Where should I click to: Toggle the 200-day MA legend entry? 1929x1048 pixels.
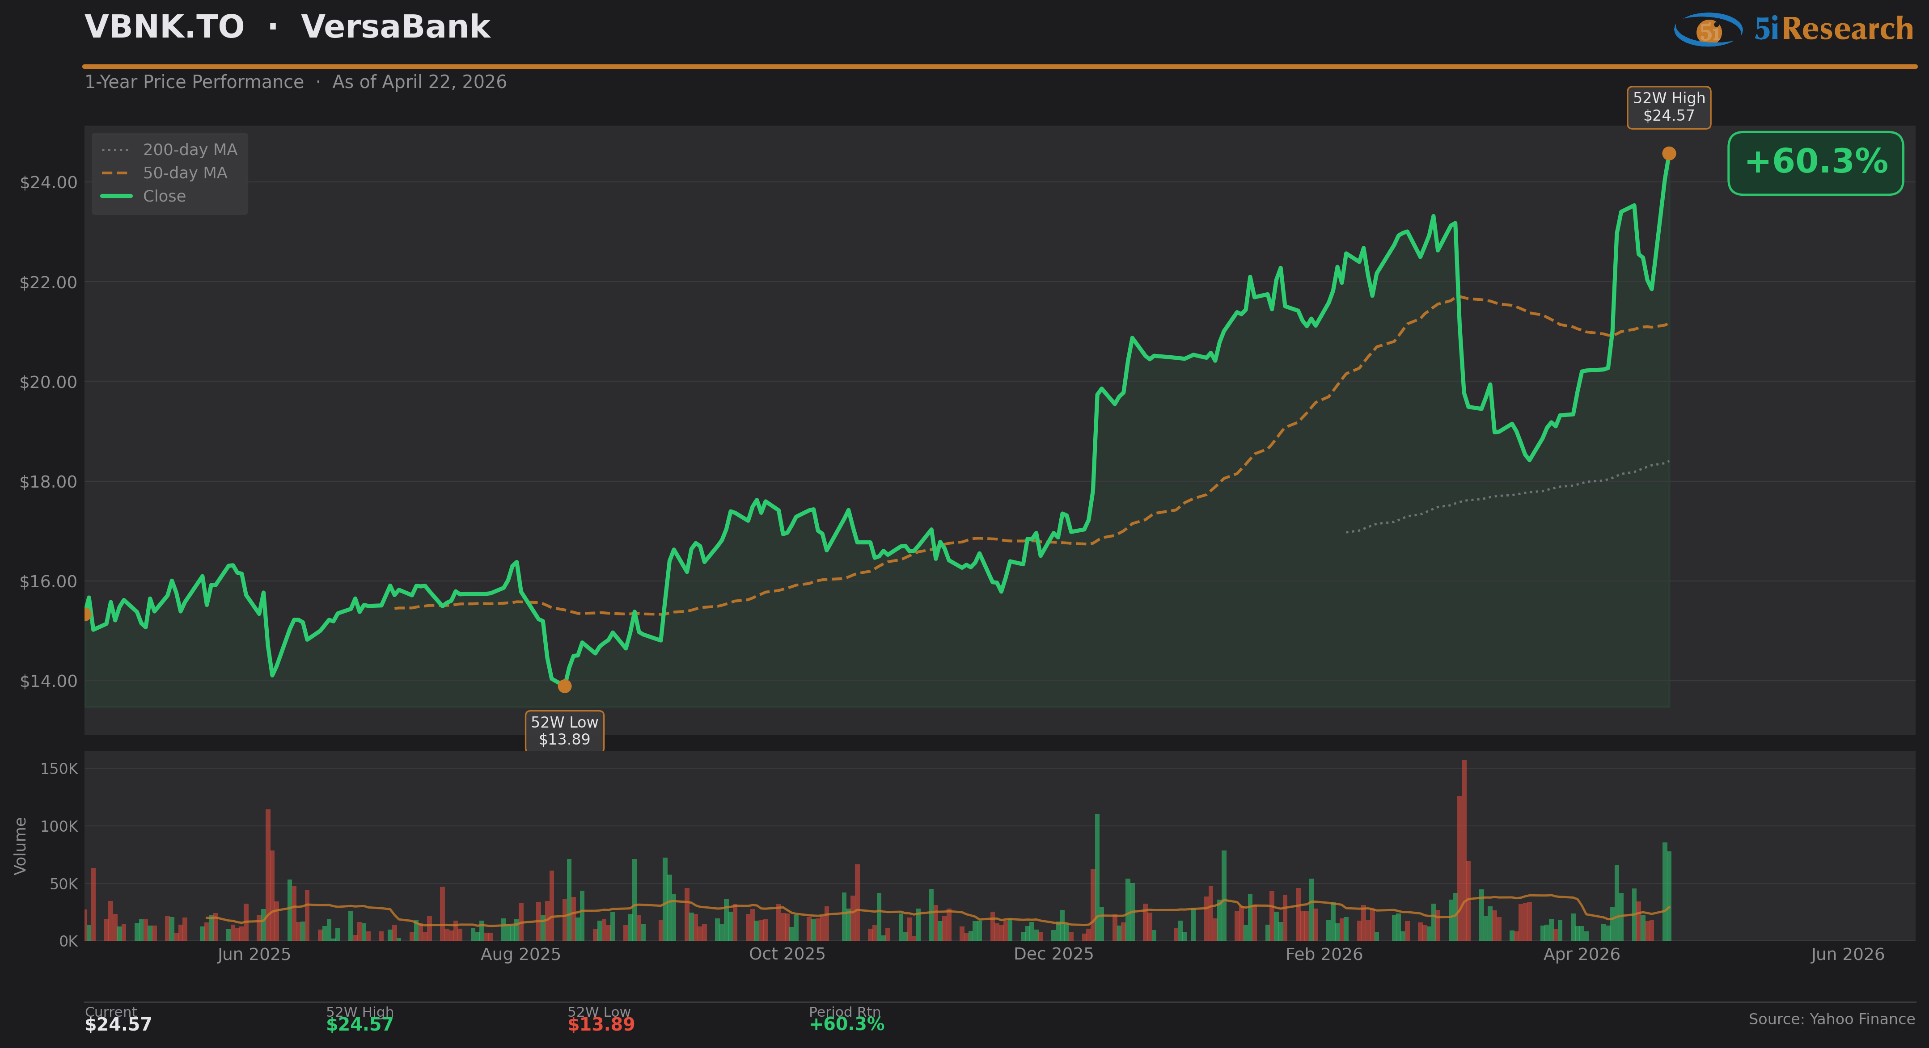click(x=190, y=150)
